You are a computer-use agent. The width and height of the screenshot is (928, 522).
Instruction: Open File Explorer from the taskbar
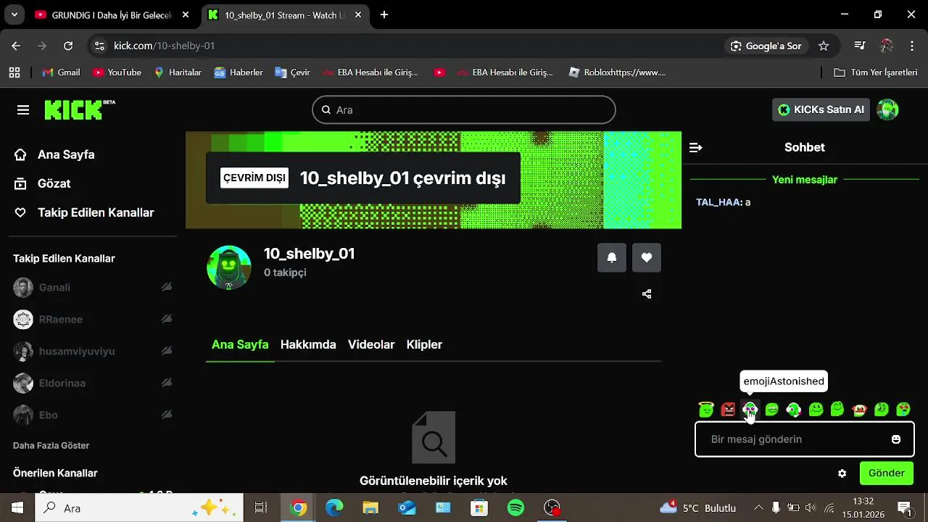[370, 507]
